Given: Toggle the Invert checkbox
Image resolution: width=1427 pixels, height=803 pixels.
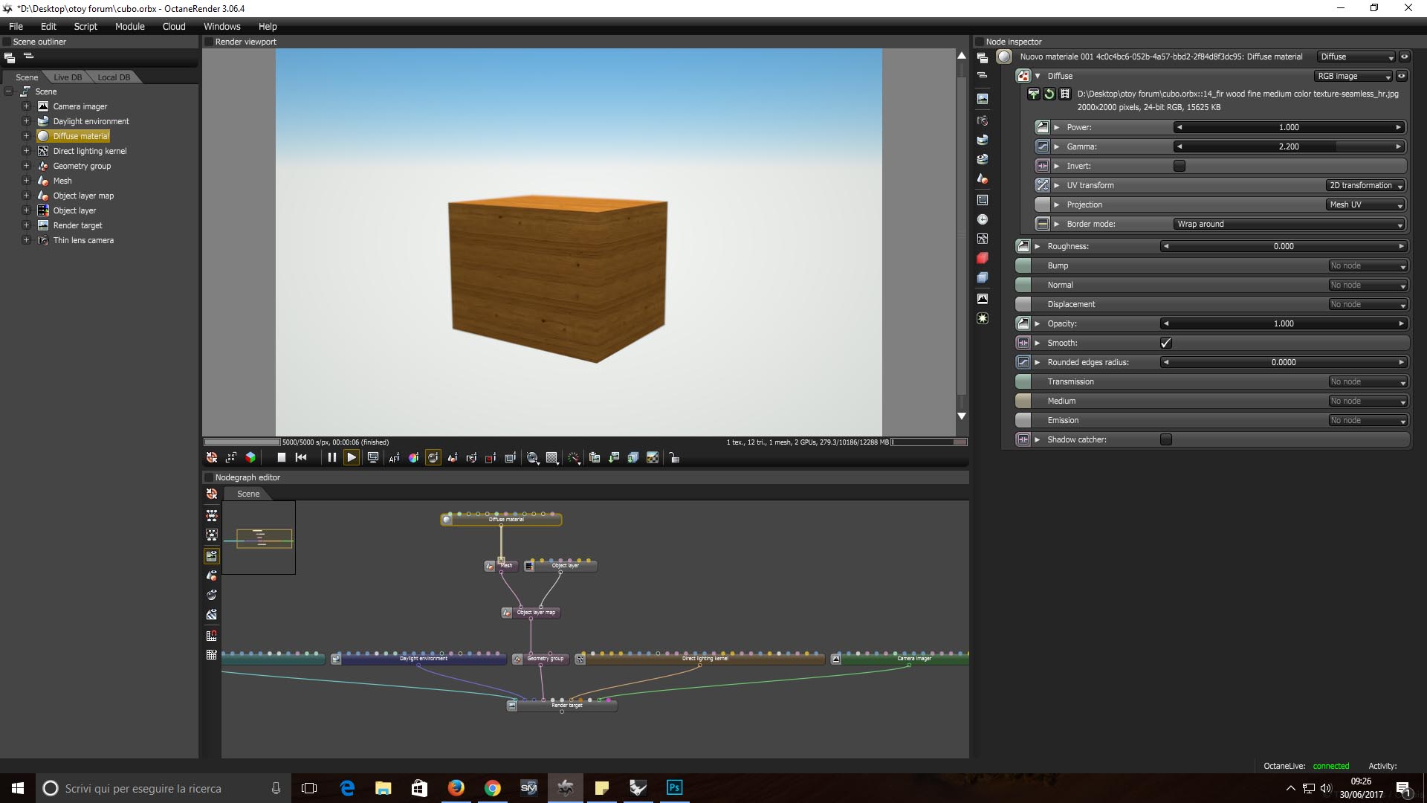Looking at the screenshot, I should click(1180, 166).
